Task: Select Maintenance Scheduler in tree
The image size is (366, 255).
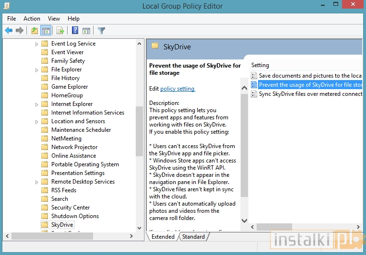Action: click(x=81, y=130)
